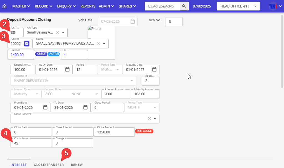Switch to the RENEW tab
Viewport: 284px width, 168px height.
click(x=77, y=165)
